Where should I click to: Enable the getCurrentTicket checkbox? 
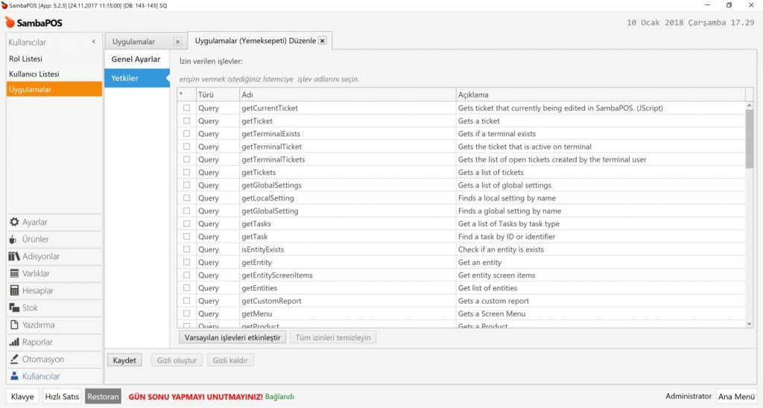coord(187,108)
